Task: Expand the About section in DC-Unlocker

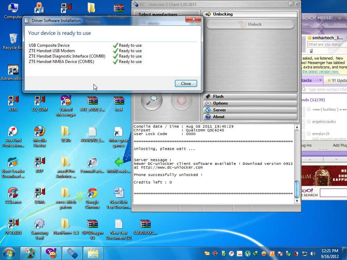Action: click(x=250, y=117)
